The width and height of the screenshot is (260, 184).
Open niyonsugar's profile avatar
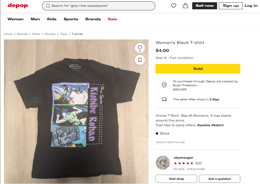[163, 163]
